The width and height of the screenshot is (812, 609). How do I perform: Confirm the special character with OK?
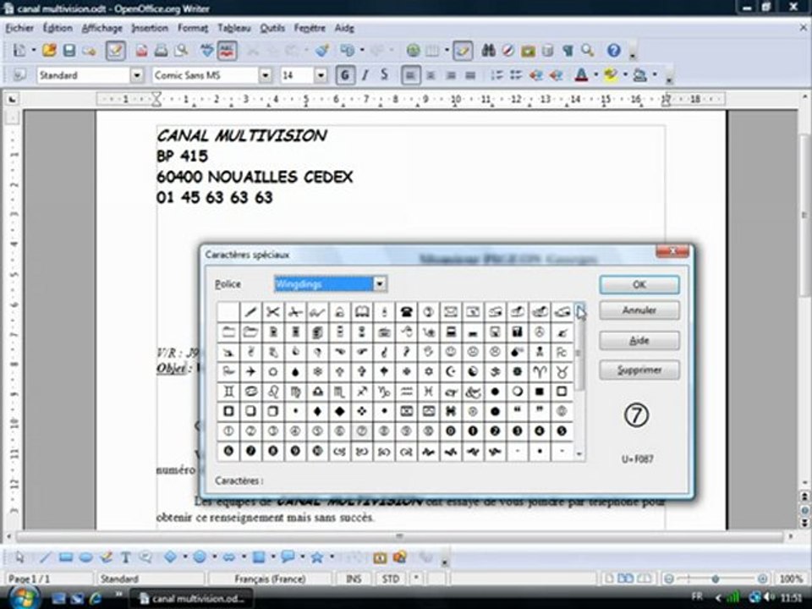click(639, 285)
